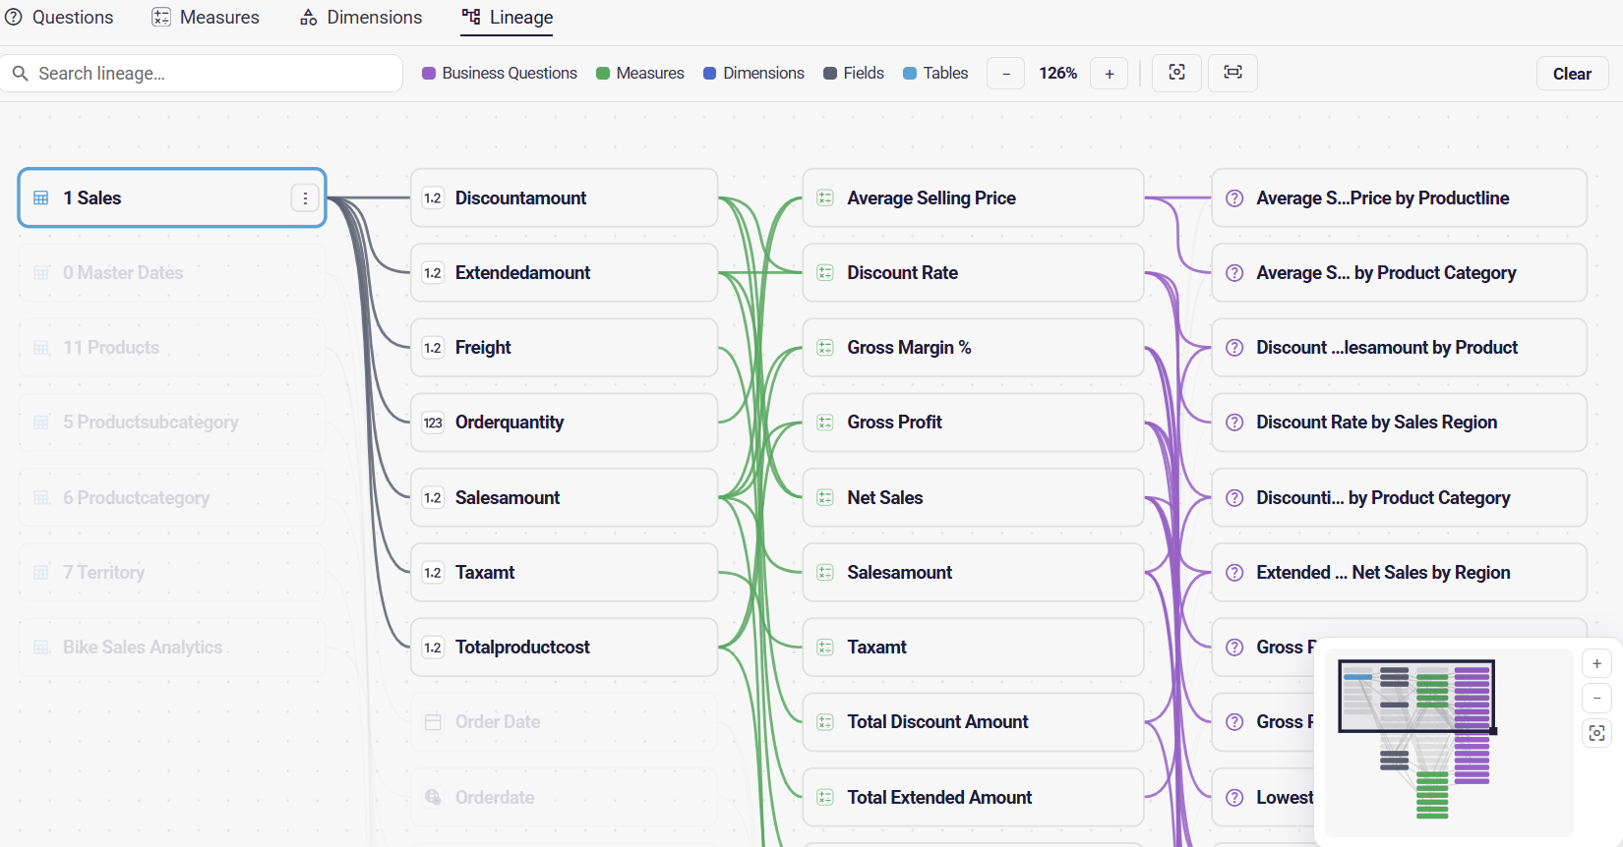
Task: Click the Discountamount field type icon
Action: pos(433,198)
